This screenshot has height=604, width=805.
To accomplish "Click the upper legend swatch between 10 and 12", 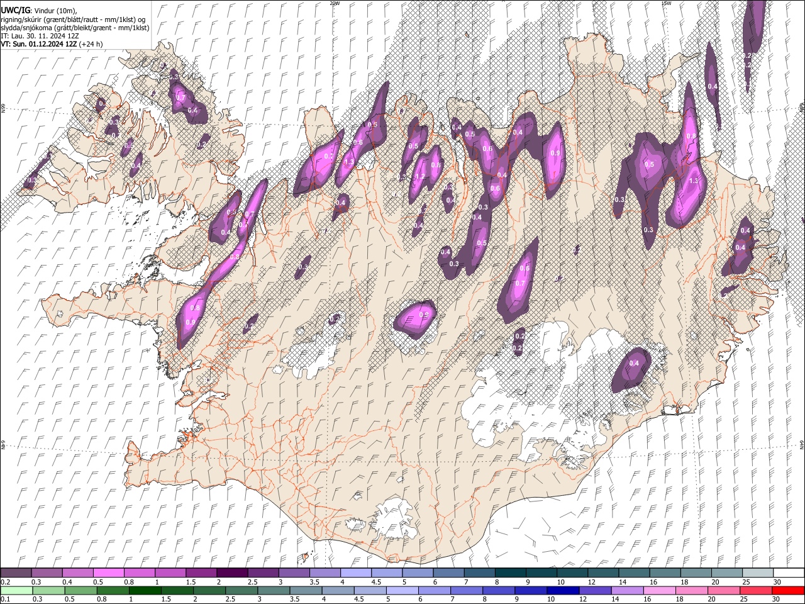I will click(572, 573).
